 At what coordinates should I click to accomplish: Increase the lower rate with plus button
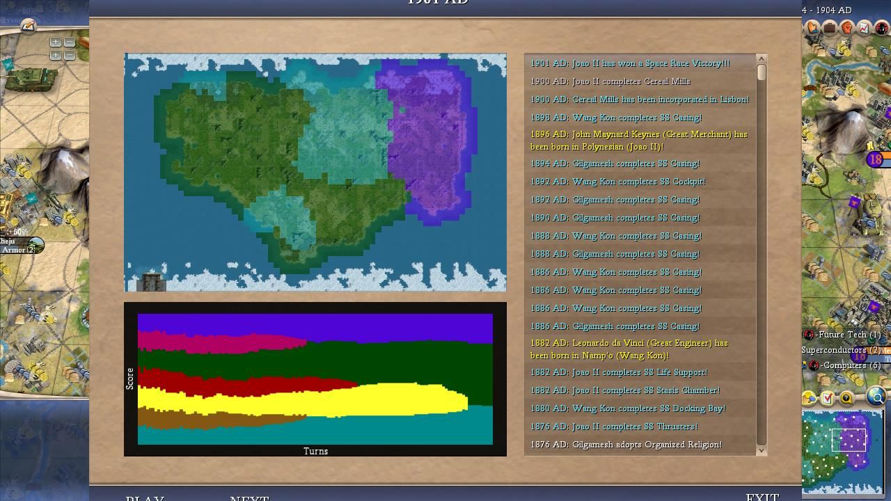pos(55,55)
